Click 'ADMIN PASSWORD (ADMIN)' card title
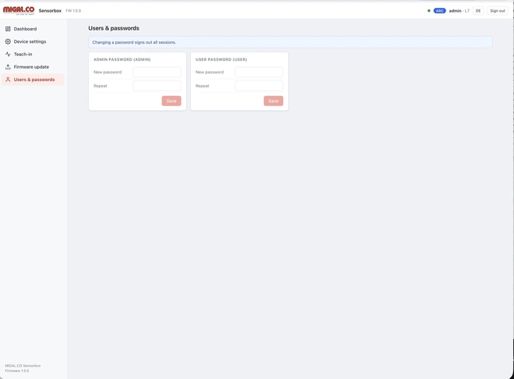 coord(122,59)
